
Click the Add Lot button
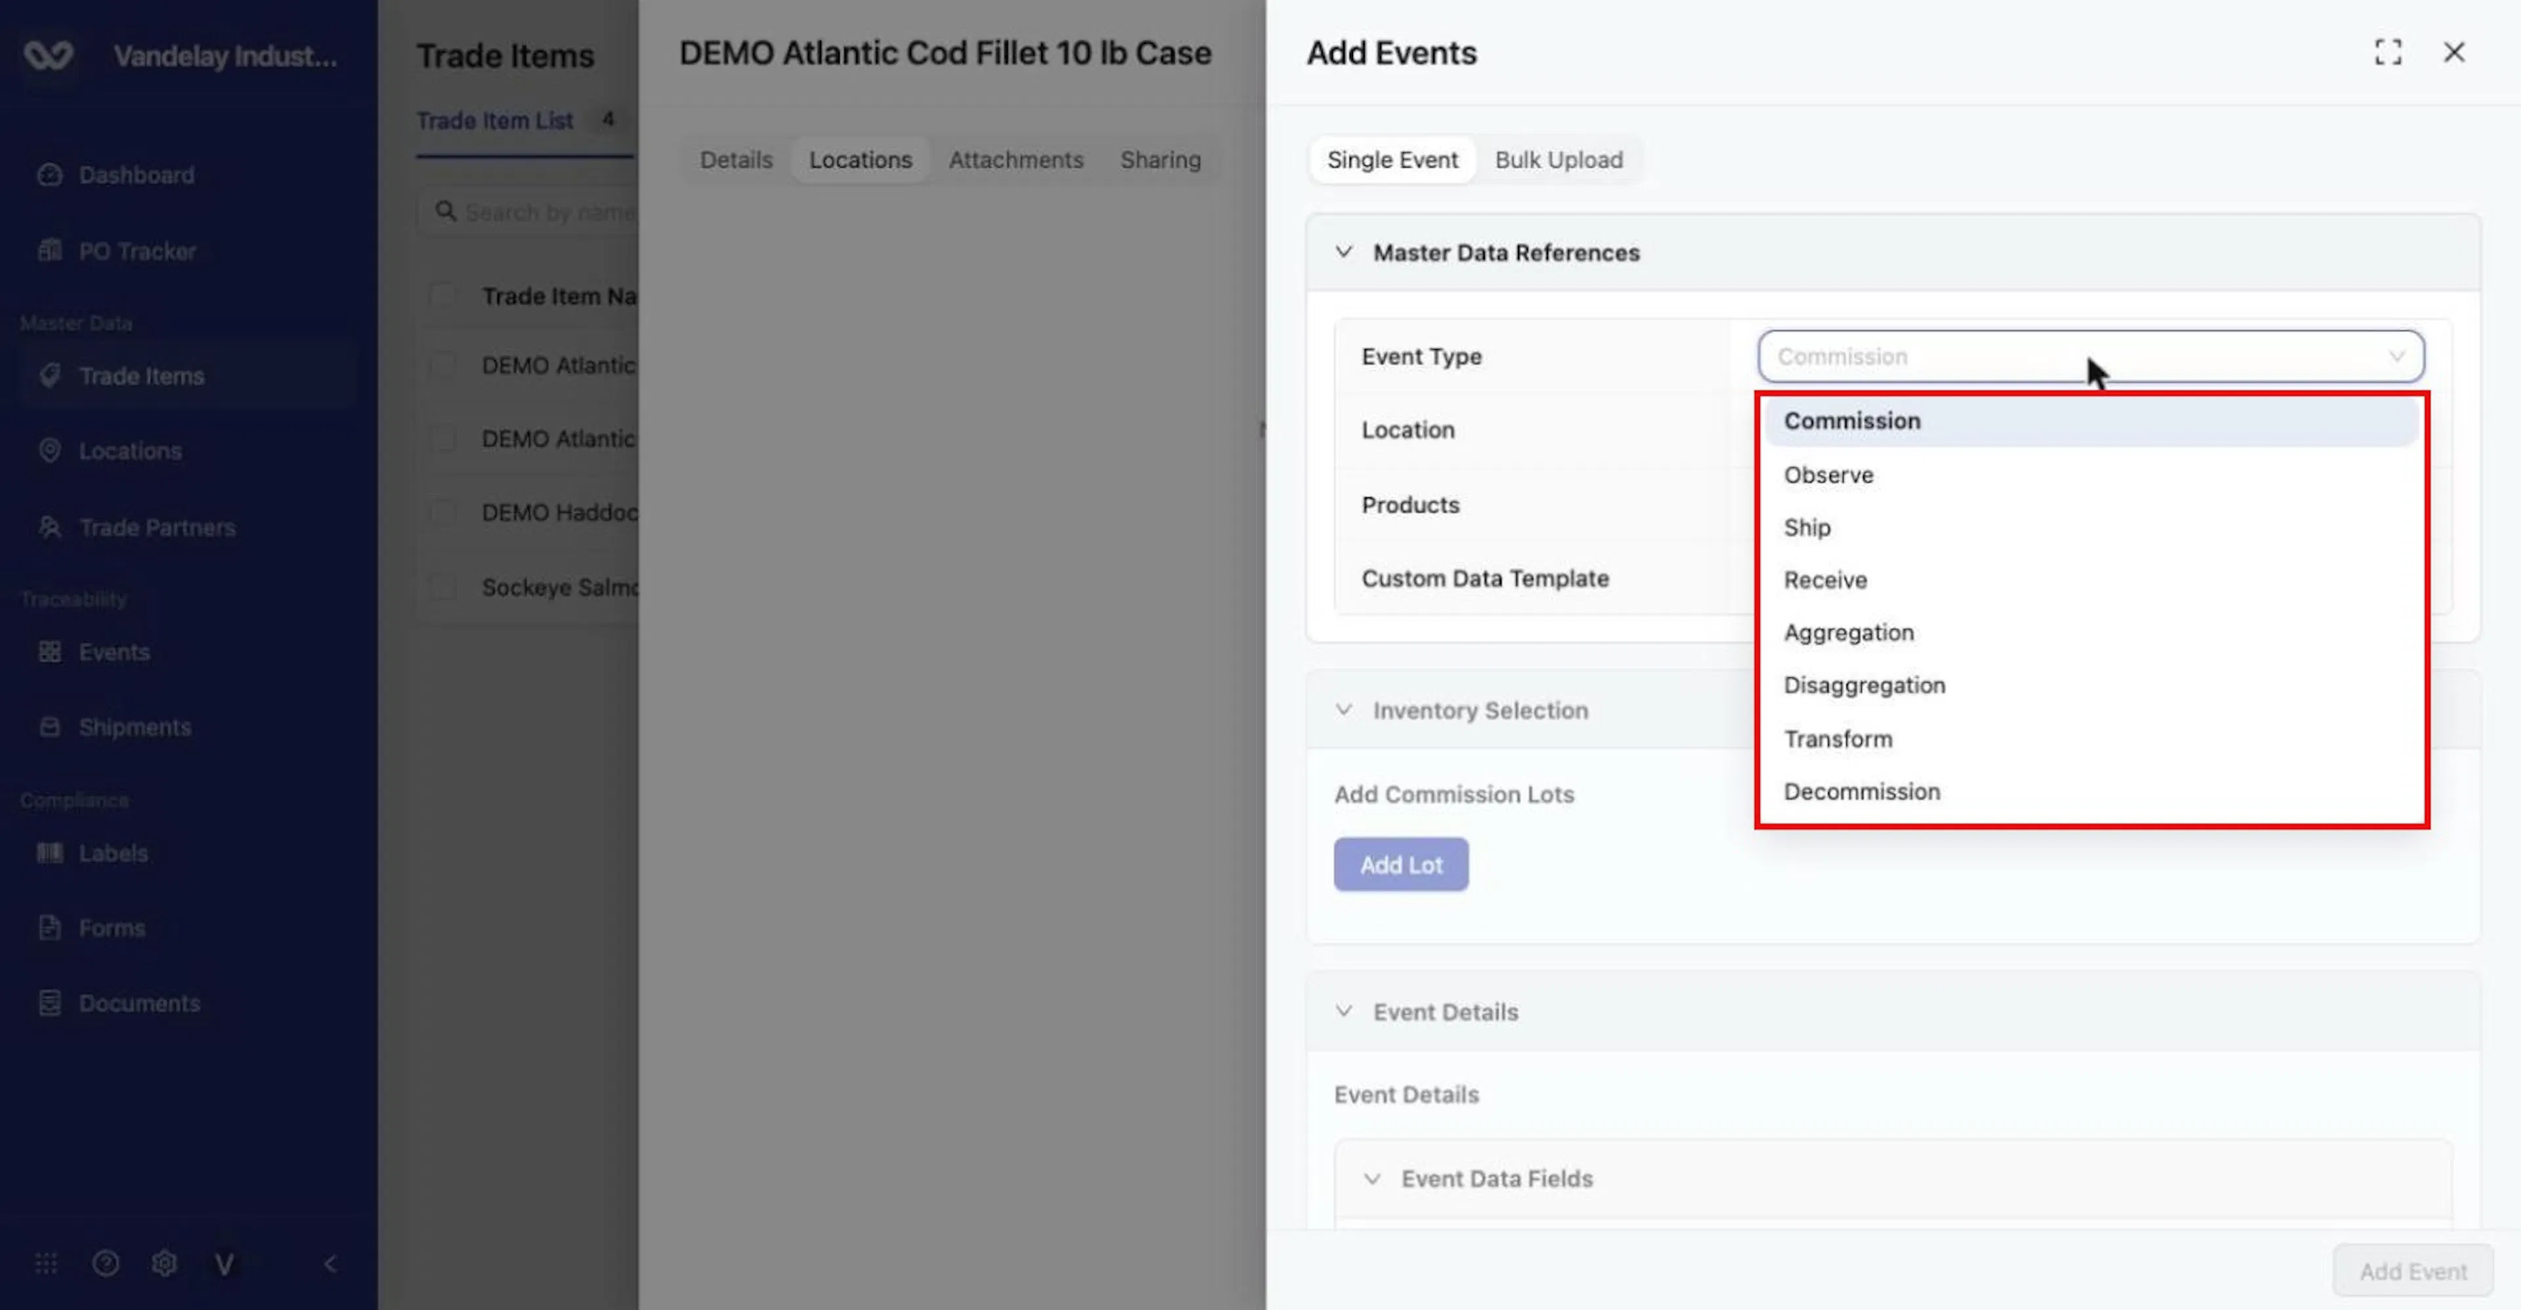point(1400,865)
